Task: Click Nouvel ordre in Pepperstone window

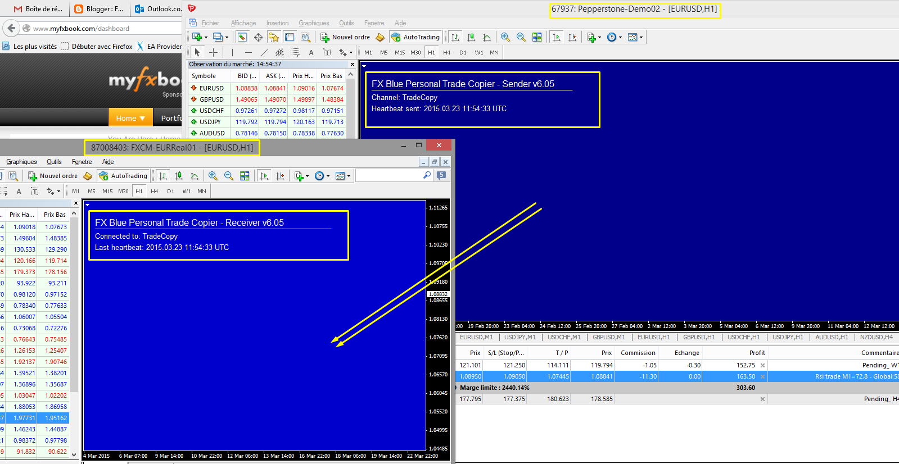Action: (345, 37)
